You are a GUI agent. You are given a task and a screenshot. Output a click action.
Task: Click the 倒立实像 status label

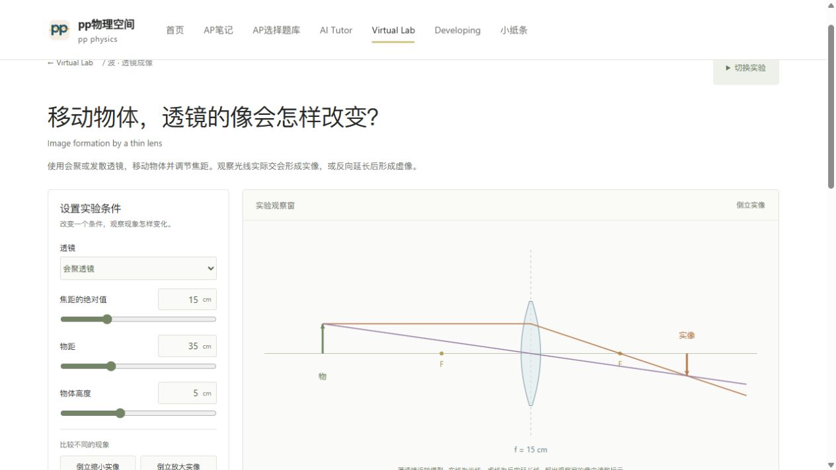(x=751, y=205)
